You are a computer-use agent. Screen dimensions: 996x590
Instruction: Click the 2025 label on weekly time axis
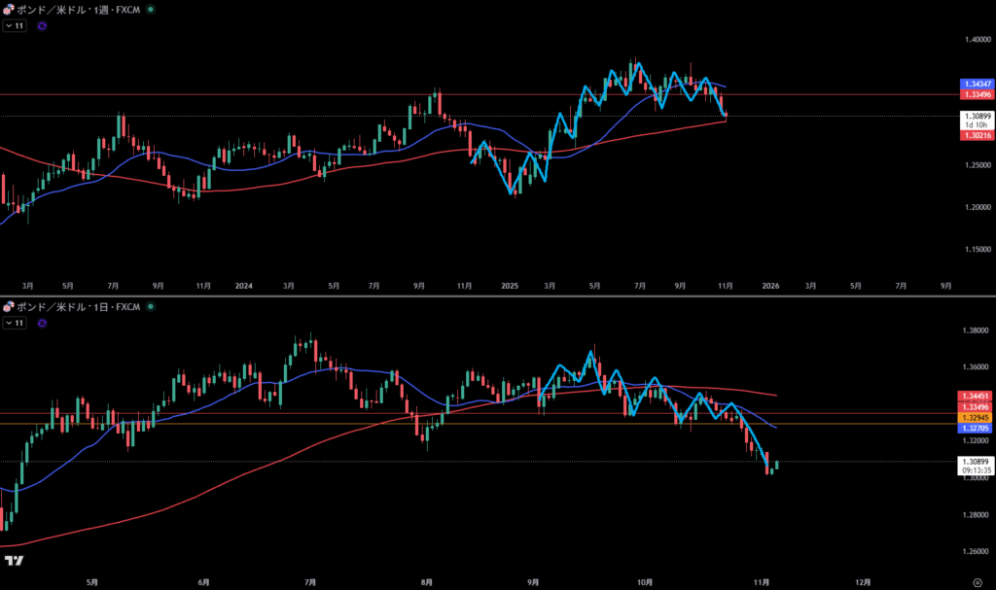click(511, 286)
